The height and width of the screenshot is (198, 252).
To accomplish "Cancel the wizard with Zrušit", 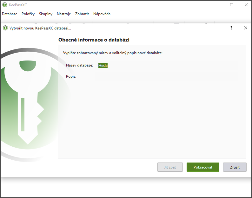I will click(235, 167).
